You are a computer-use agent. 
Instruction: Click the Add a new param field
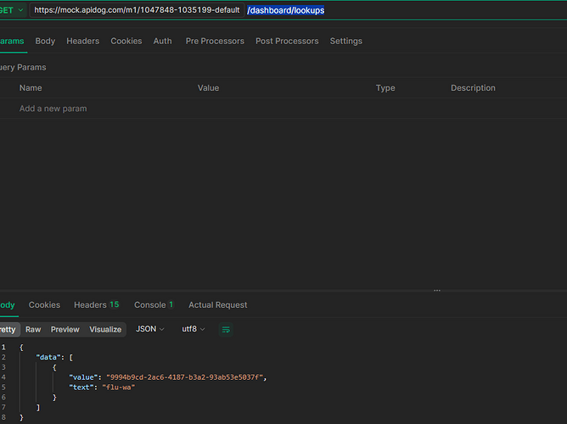point(53,109)
